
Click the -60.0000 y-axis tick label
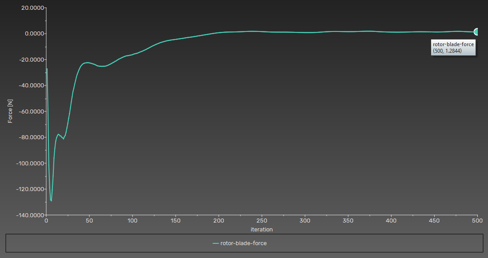click(x=28, y=111)
